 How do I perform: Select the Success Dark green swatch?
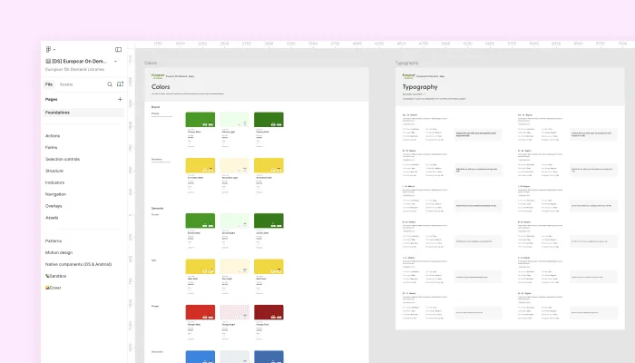click(269, 221)
